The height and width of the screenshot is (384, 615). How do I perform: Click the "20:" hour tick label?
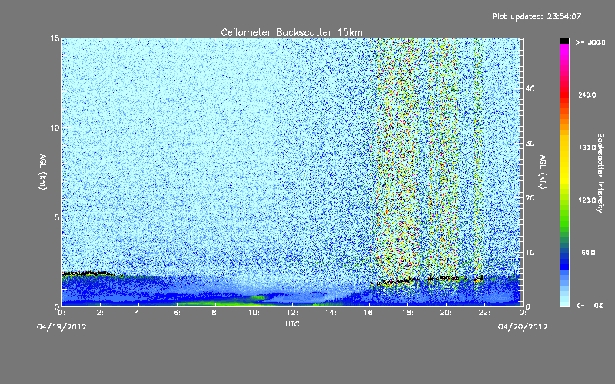pos(446,313)
